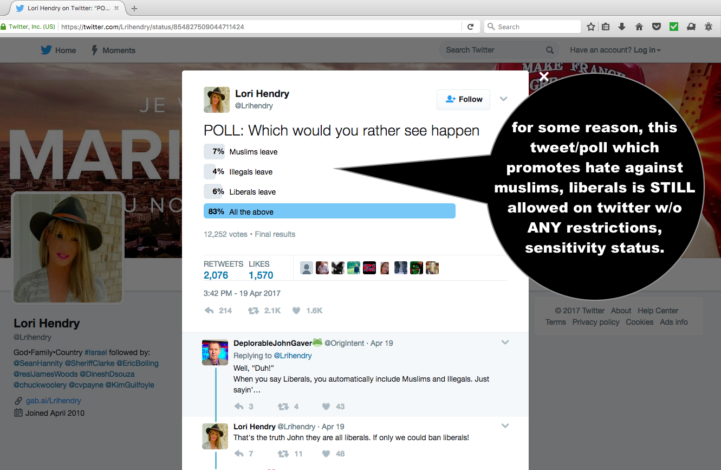Save page to Pocket icon
The image size is (721, 470).
[656, 27]
